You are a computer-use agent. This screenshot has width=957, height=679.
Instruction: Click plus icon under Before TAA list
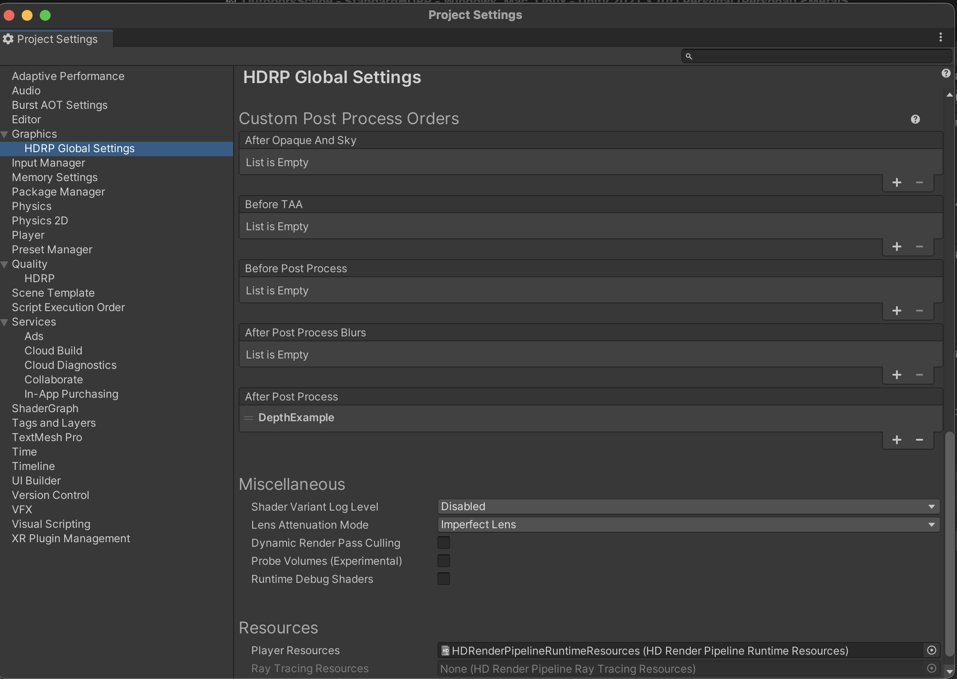(x=896, y=247)
